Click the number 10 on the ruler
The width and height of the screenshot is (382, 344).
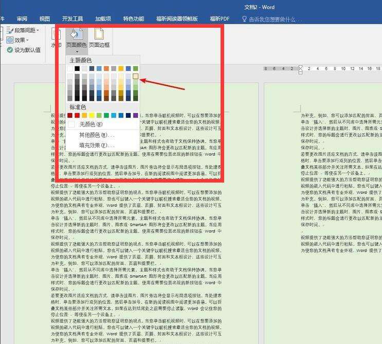[x=343, y=69]
